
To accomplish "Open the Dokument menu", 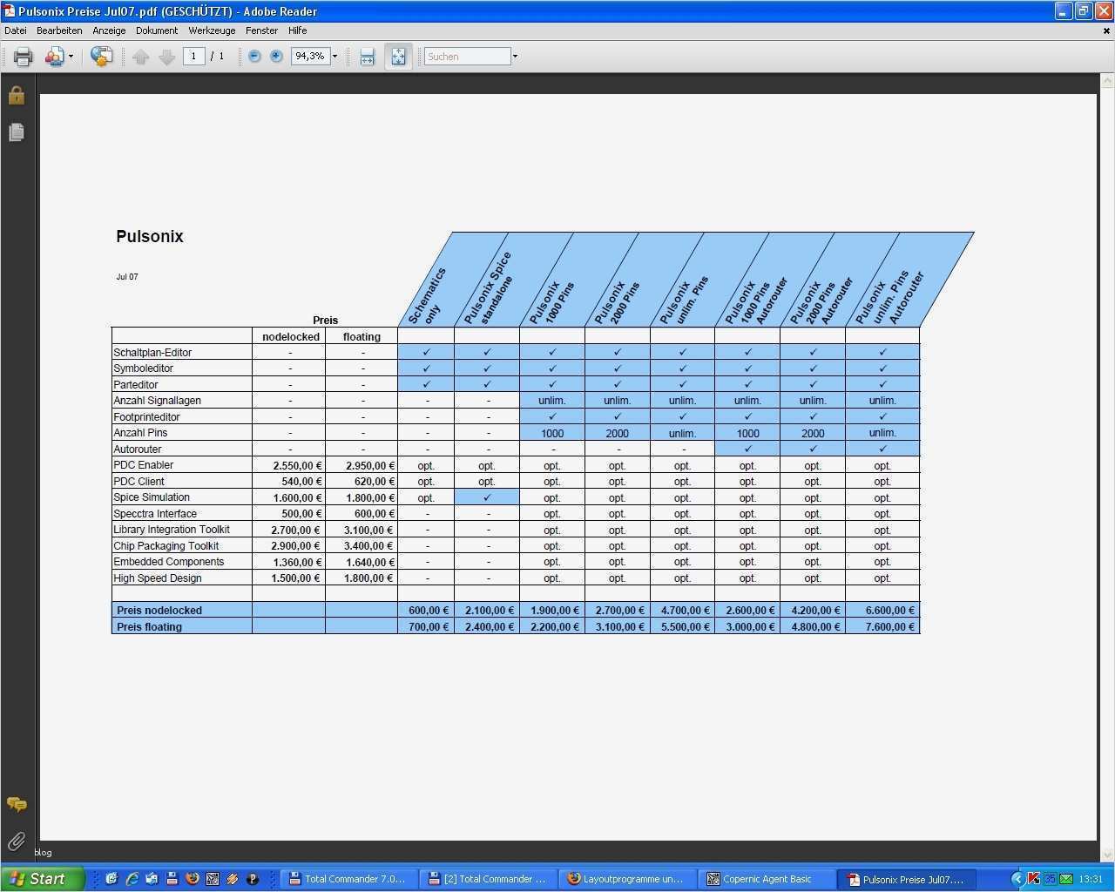I will point(157,30).
